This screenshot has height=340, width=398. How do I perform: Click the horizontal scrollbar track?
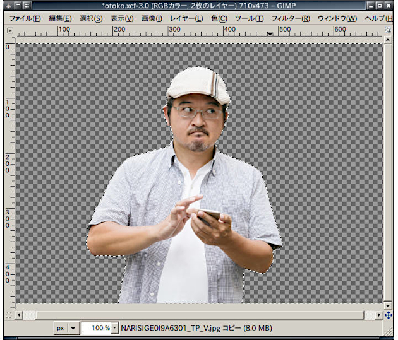click(199, 315)
